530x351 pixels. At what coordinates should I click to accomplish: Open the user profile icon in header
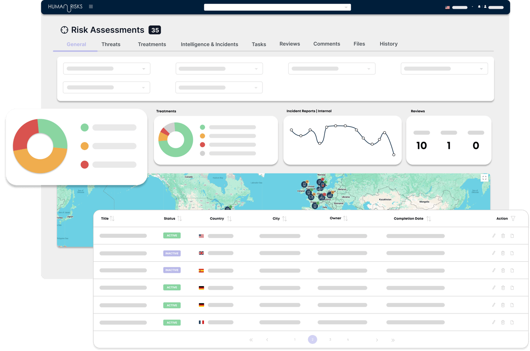point(485,7)
